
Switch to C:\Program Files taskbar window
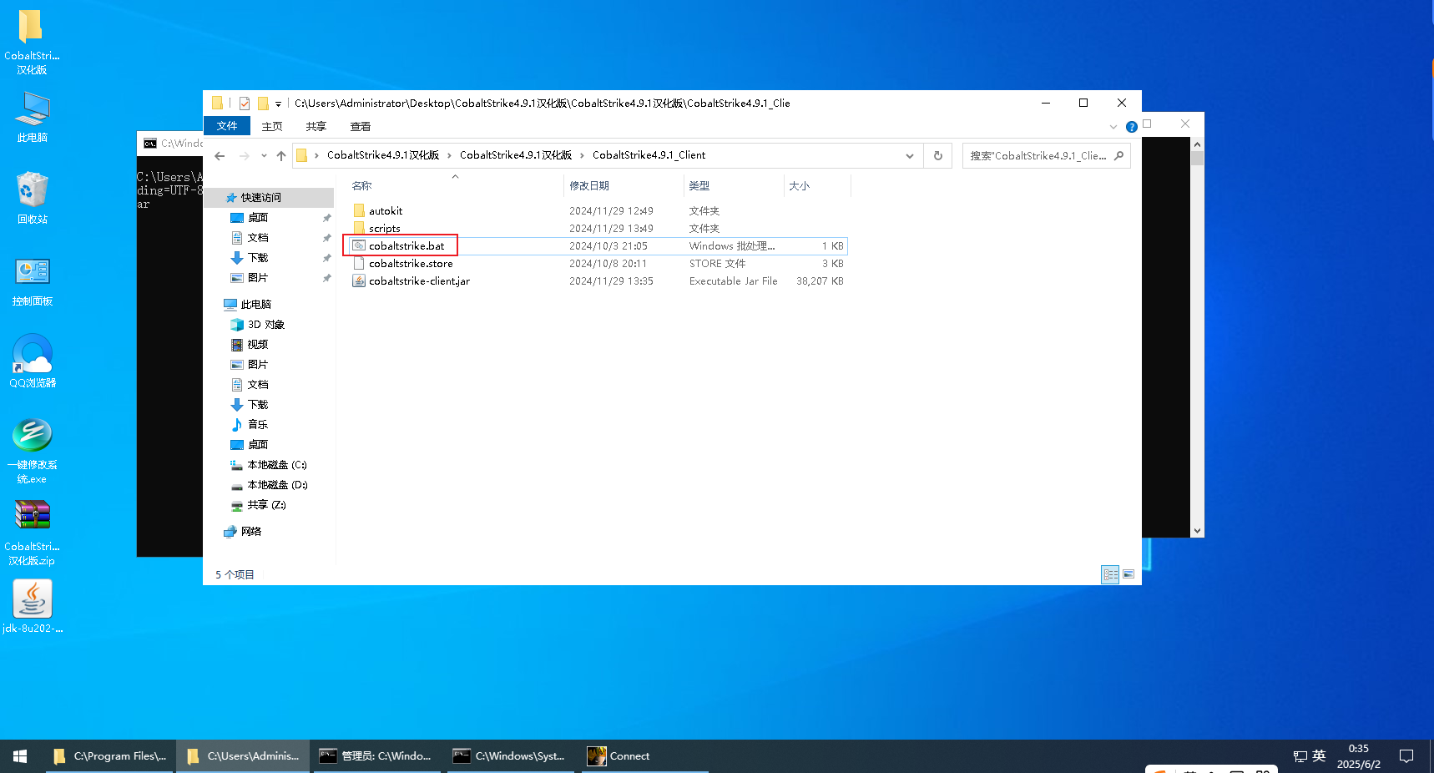(x=109, y=756)
